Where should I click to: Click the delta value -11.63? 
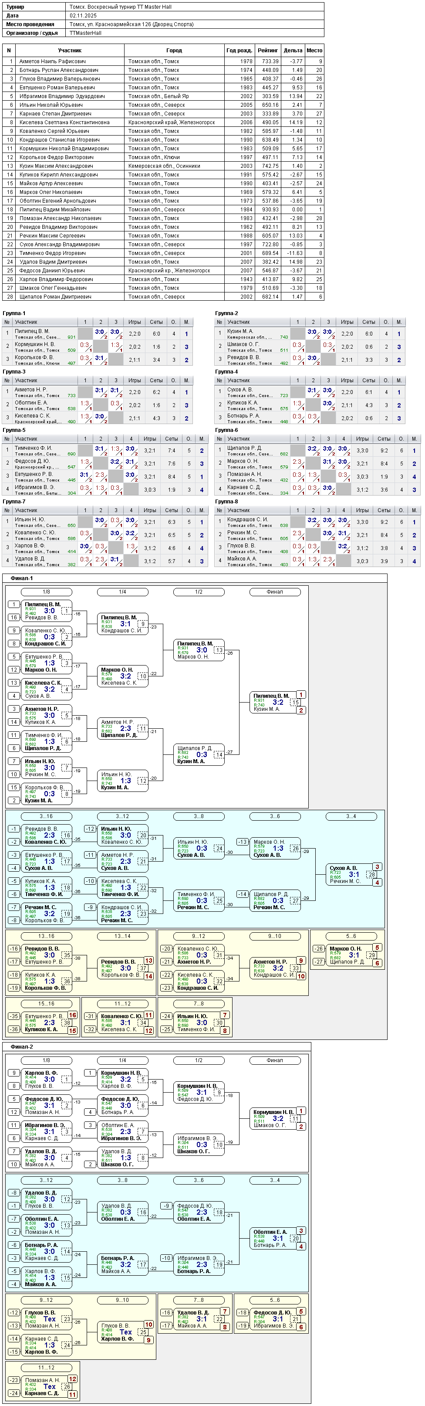(295, 254)
